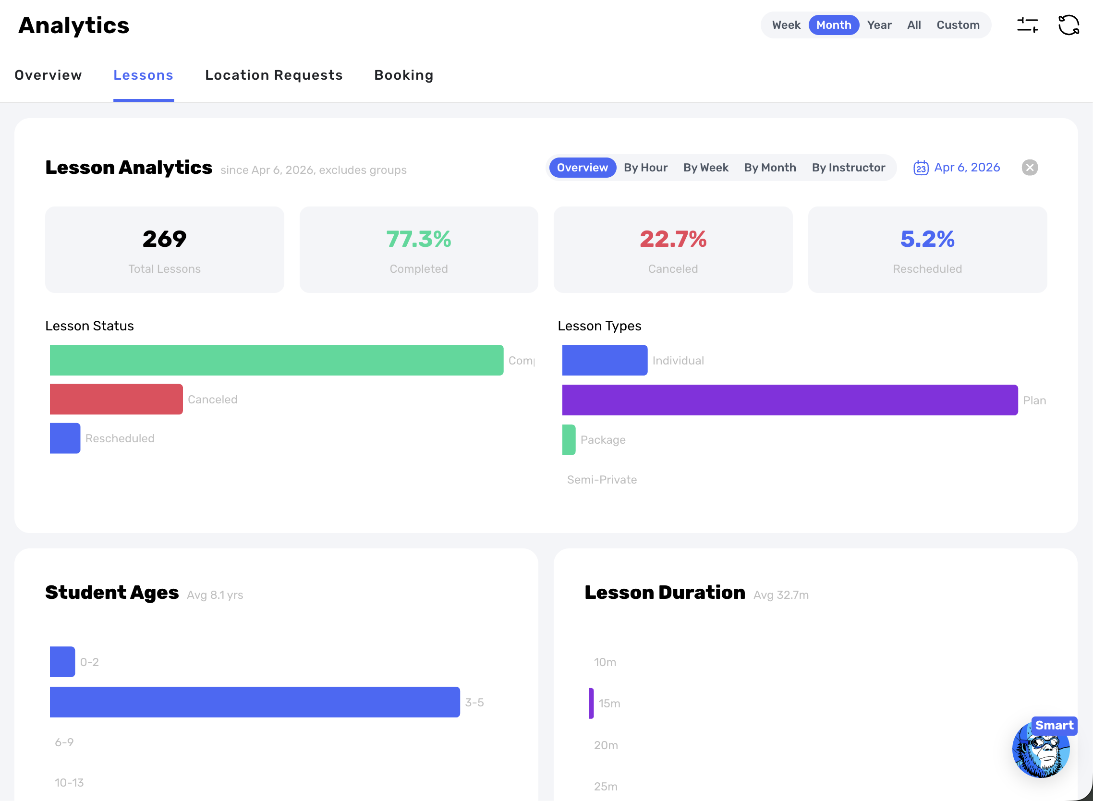Screen dimensions: 1093x801
Task: Click the 0-2 student age bar
Action: point(62,662)
